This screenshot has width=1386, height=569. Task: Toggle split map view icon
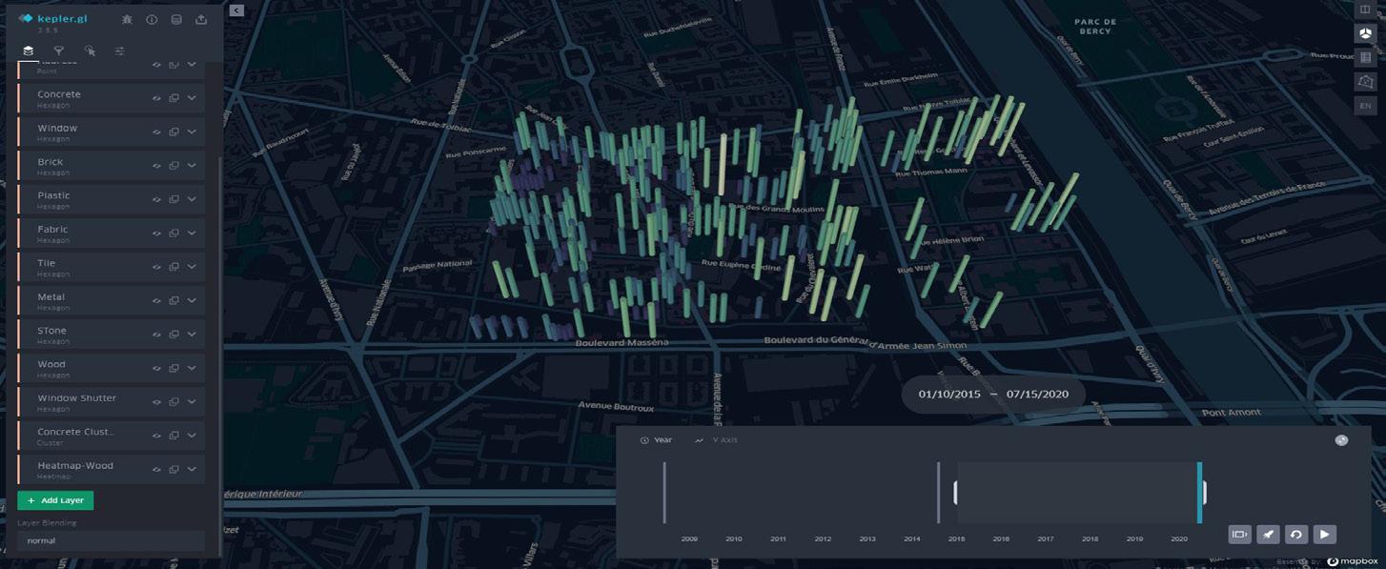(x=1365, y=9)
